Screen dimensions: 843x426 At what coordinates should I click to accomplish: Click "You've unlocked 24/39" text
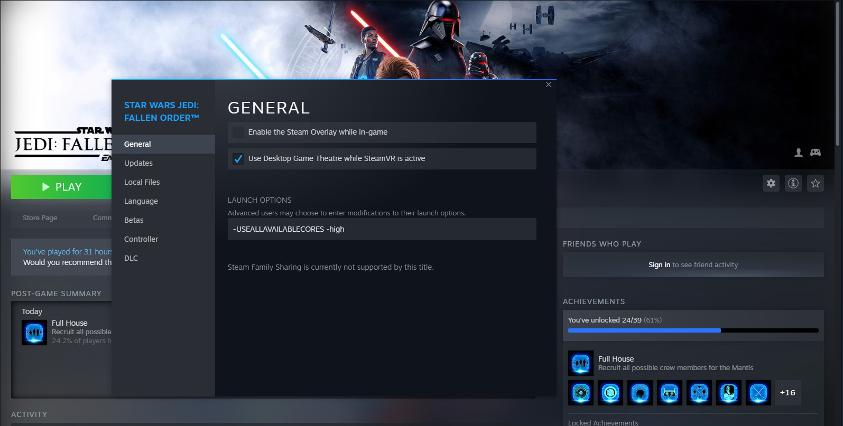point(605,320)
